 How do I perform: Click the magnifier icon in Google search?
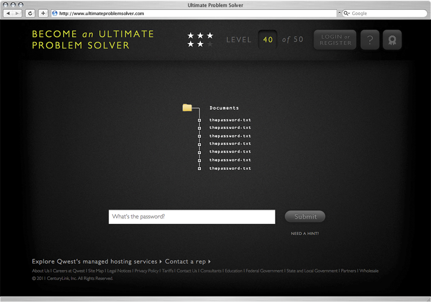(x=346, y=13)
